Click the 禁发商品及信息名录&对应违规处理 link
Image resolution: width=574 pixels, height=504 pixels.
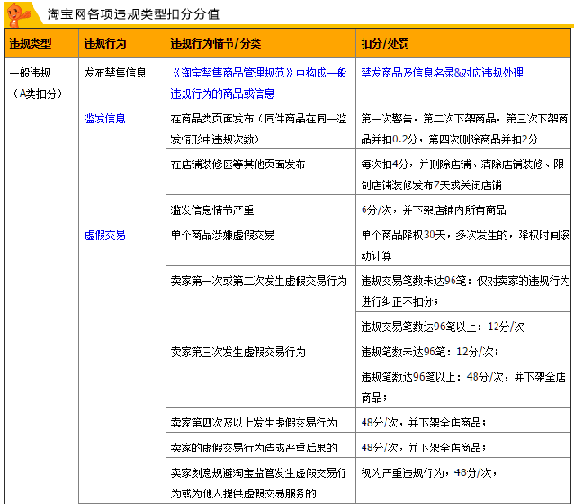coord(442,73)
